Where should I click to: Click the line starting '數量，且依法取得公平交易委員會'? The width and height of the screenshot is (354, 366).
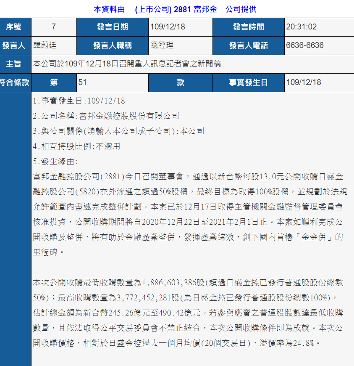[x=188, y=328]
